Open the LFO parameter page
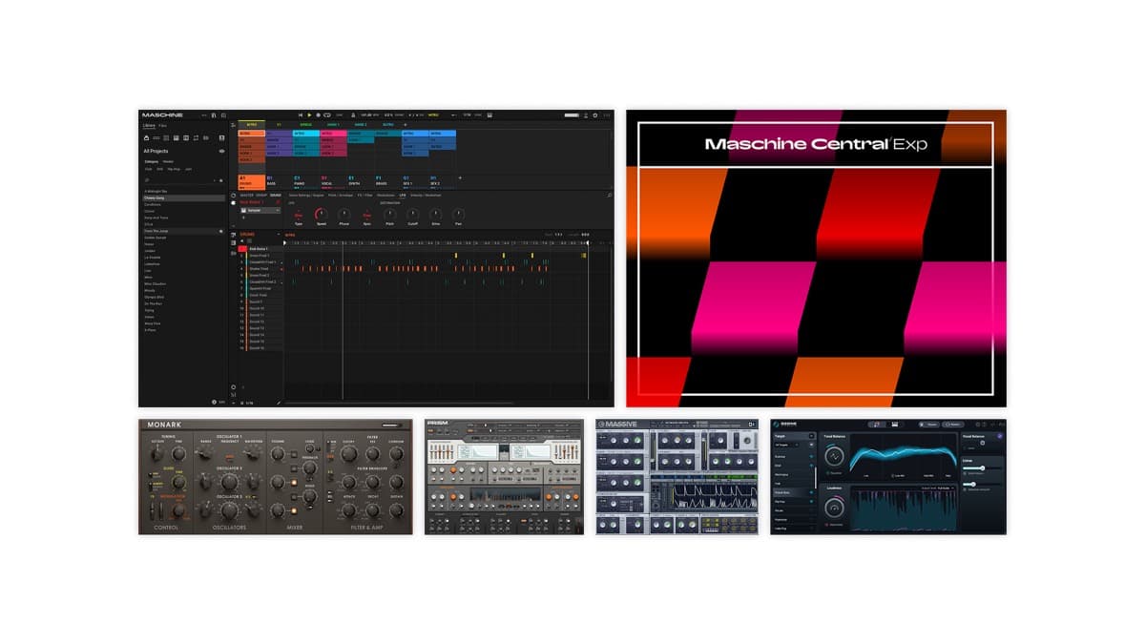The image size is (1145, 644). pos(402,195)
